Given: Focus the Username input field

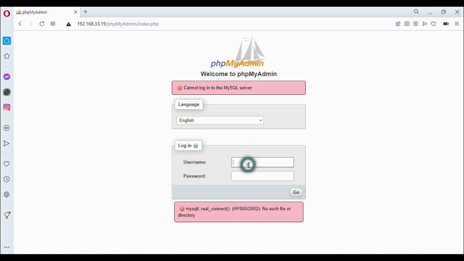Looking at the screenshot, I should 262,162.
